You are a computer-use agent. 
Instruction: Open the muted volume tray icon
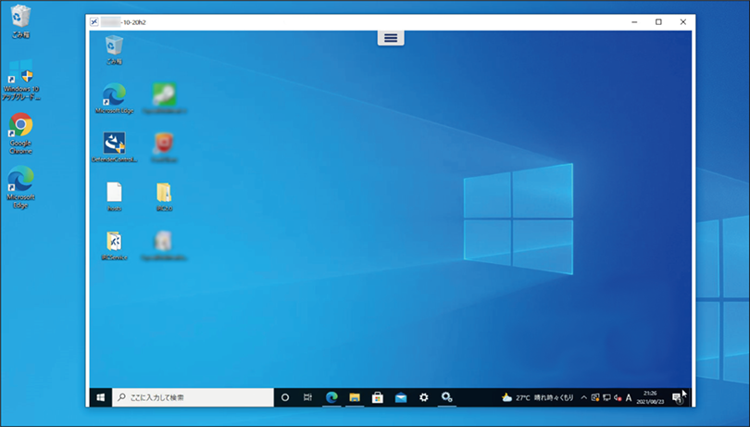(618, 397)
